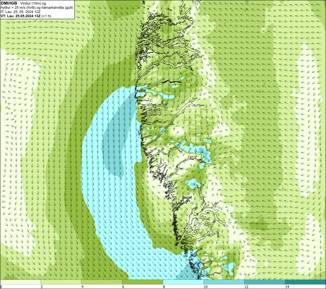Click the 0–2 m/s palest color swatch
This screenshot has width=326, height=289.
click(x=20, y=282)
